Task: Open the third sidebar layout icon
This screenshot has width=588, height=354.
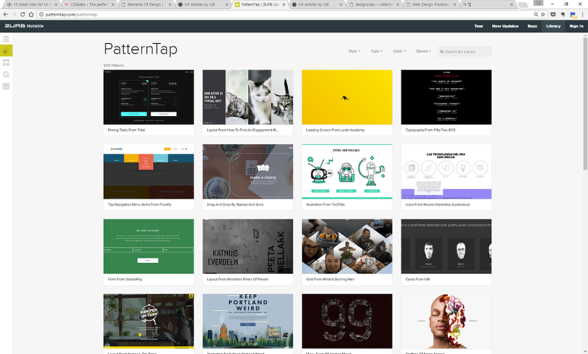Action: click(x=6, y=63)
